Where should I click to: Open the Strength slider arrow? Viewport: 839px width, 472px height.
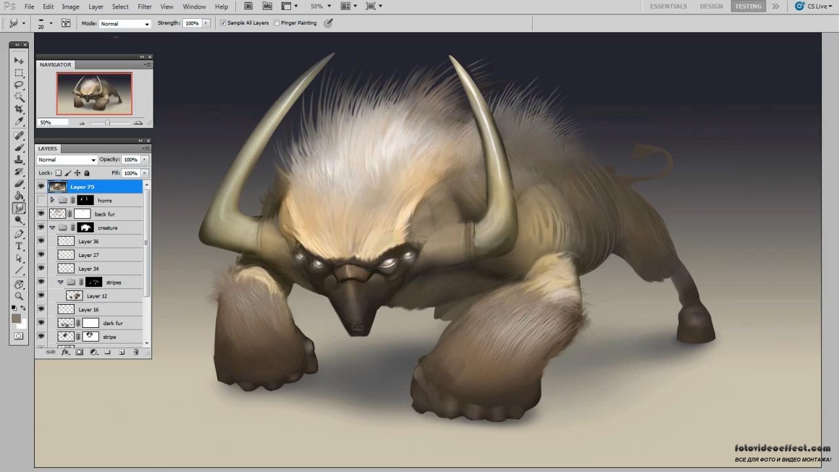(x=206, y=23)
